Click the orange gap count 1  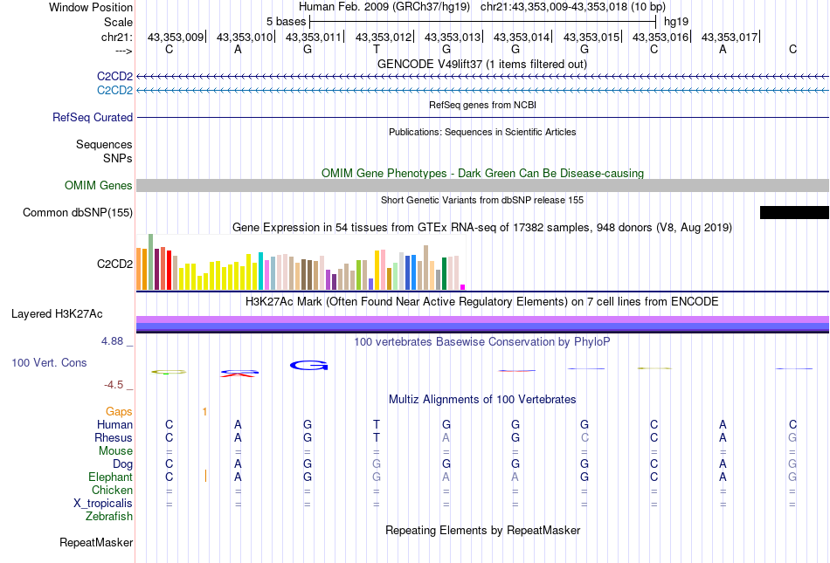pos(204,412)
